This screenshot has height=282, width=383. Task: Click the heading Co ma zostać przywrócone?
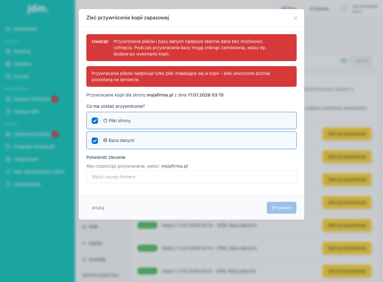[116, 106]
